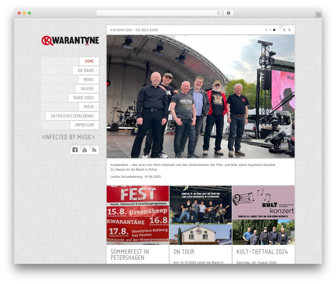Select the third slider dot
336x284 pixels.
click(274, 30)
